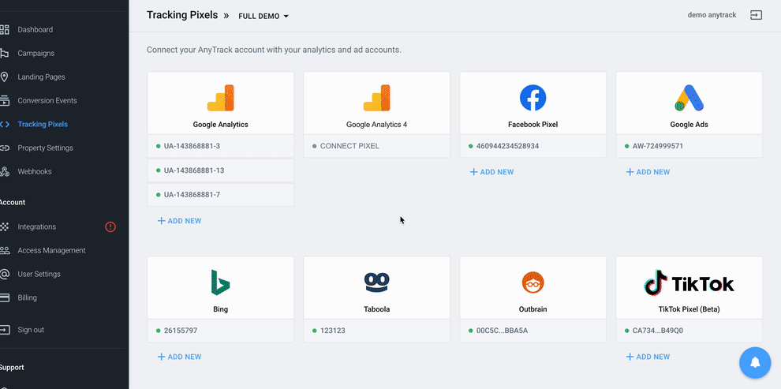781x389 pixels.
Task: Click the Sign out arrow icon in sidebar
Action: (5, 330)
